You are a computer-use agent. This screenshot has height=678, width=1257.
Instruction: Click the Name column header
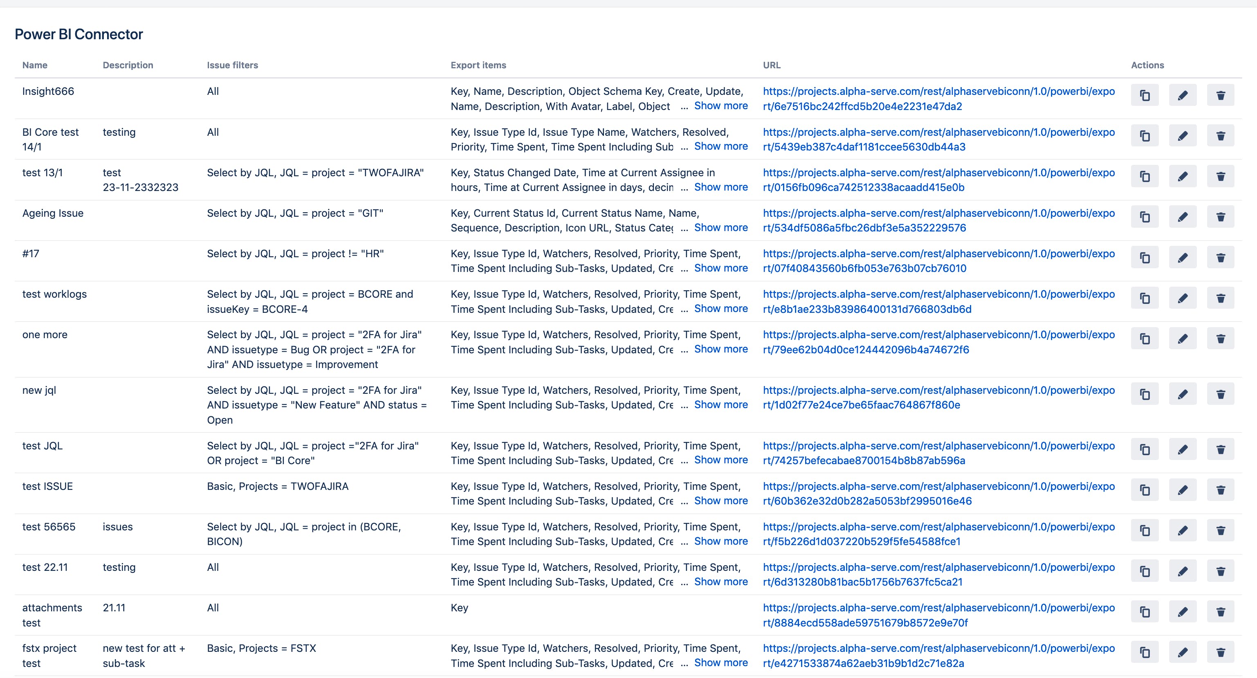click(35, 65)
